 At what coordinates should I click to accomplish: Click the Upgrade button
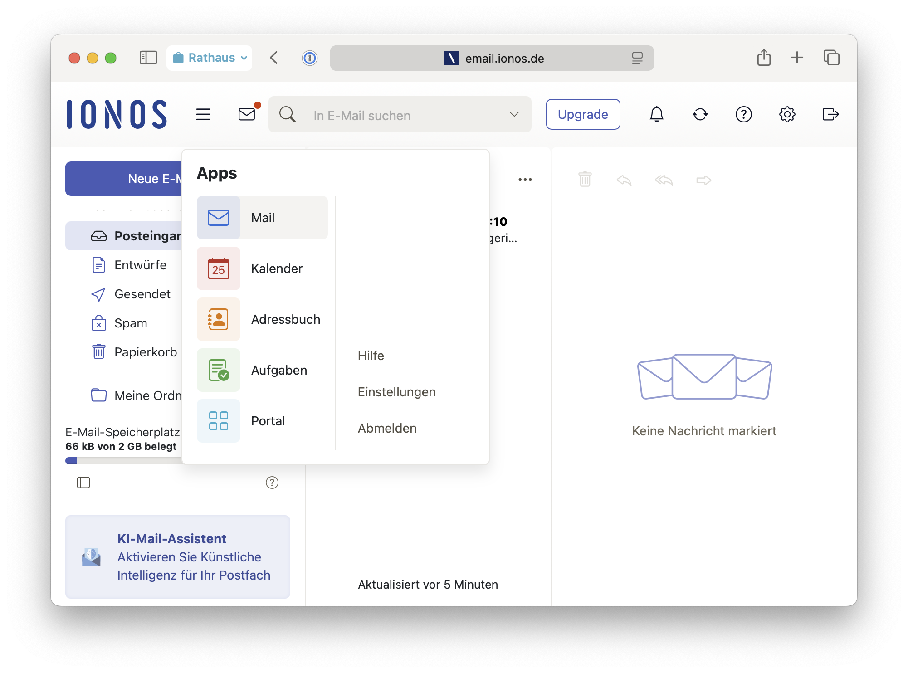click(x=583, y=114)
